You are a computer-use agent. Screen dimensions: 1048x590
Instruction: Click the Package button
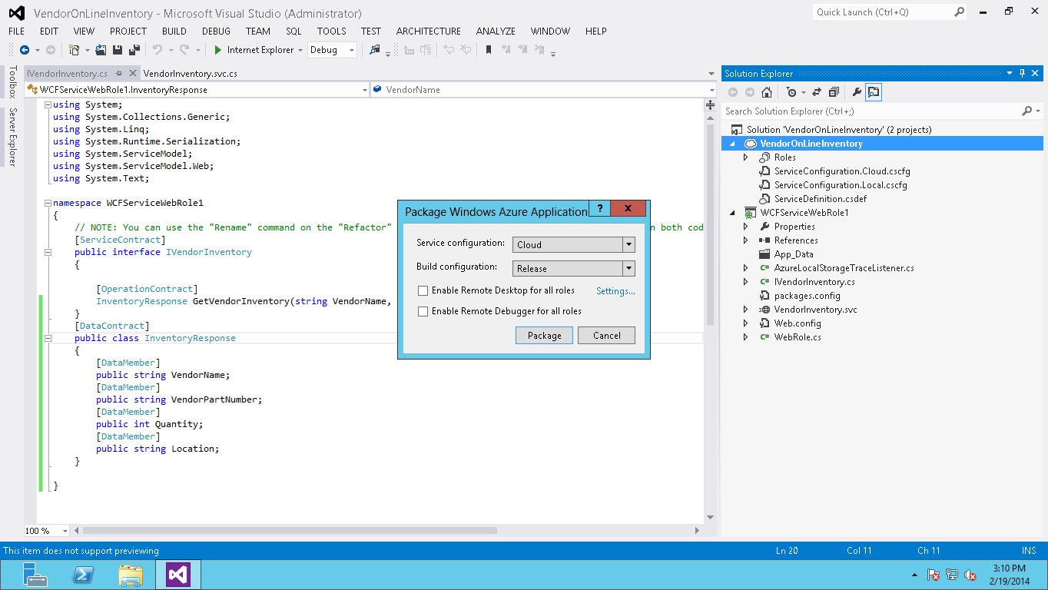click(544, 335)
